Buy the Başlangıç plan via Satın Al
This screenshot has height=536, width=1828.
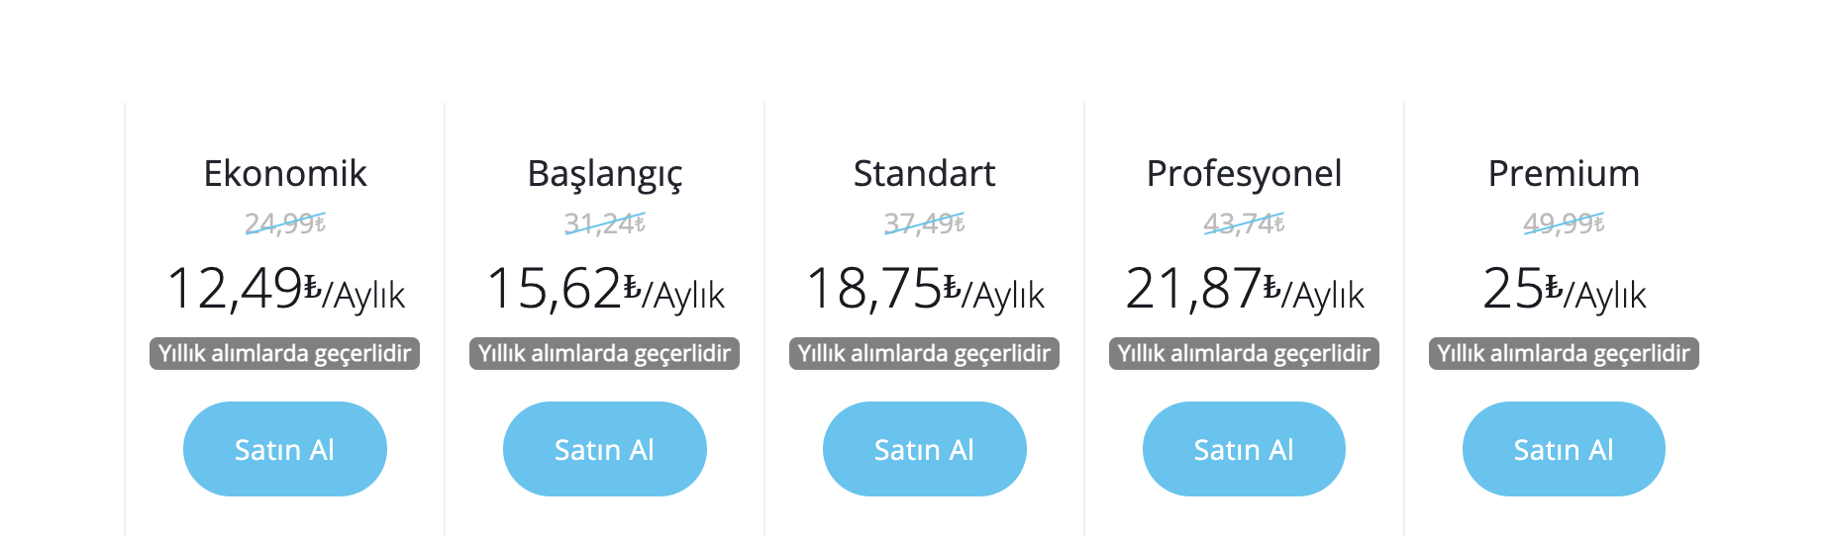click(x=605, y=449)
